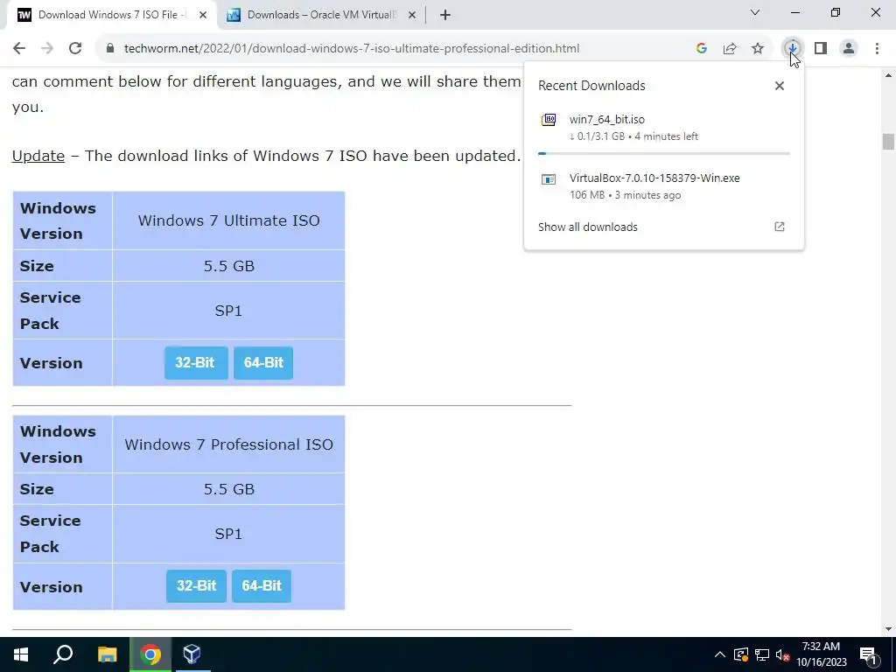Click the page vertical scrollbar thumb
This screenshot has height=672, width=896.
click(887, 141)
